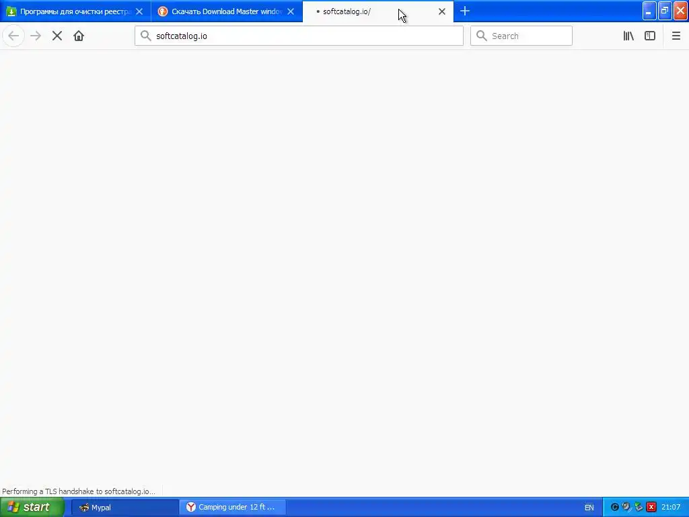This screenshot has width=689, height=517.
Task: Click the Search input field
Action: coord(521,36)
